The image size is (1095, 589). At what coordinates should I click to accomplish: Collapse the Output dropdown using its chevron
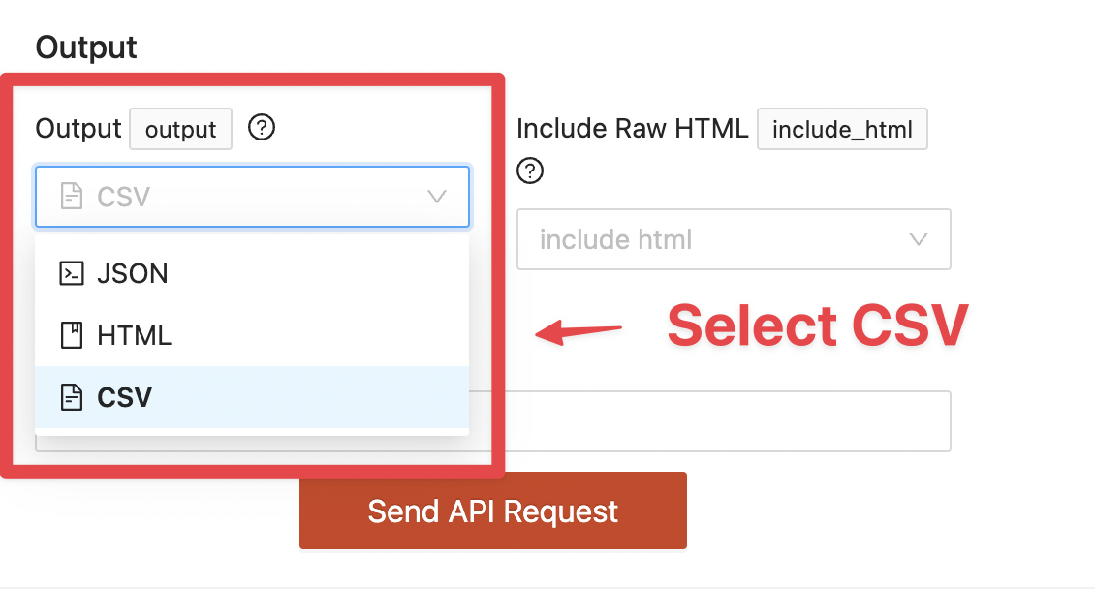click(x=437, y=197)
